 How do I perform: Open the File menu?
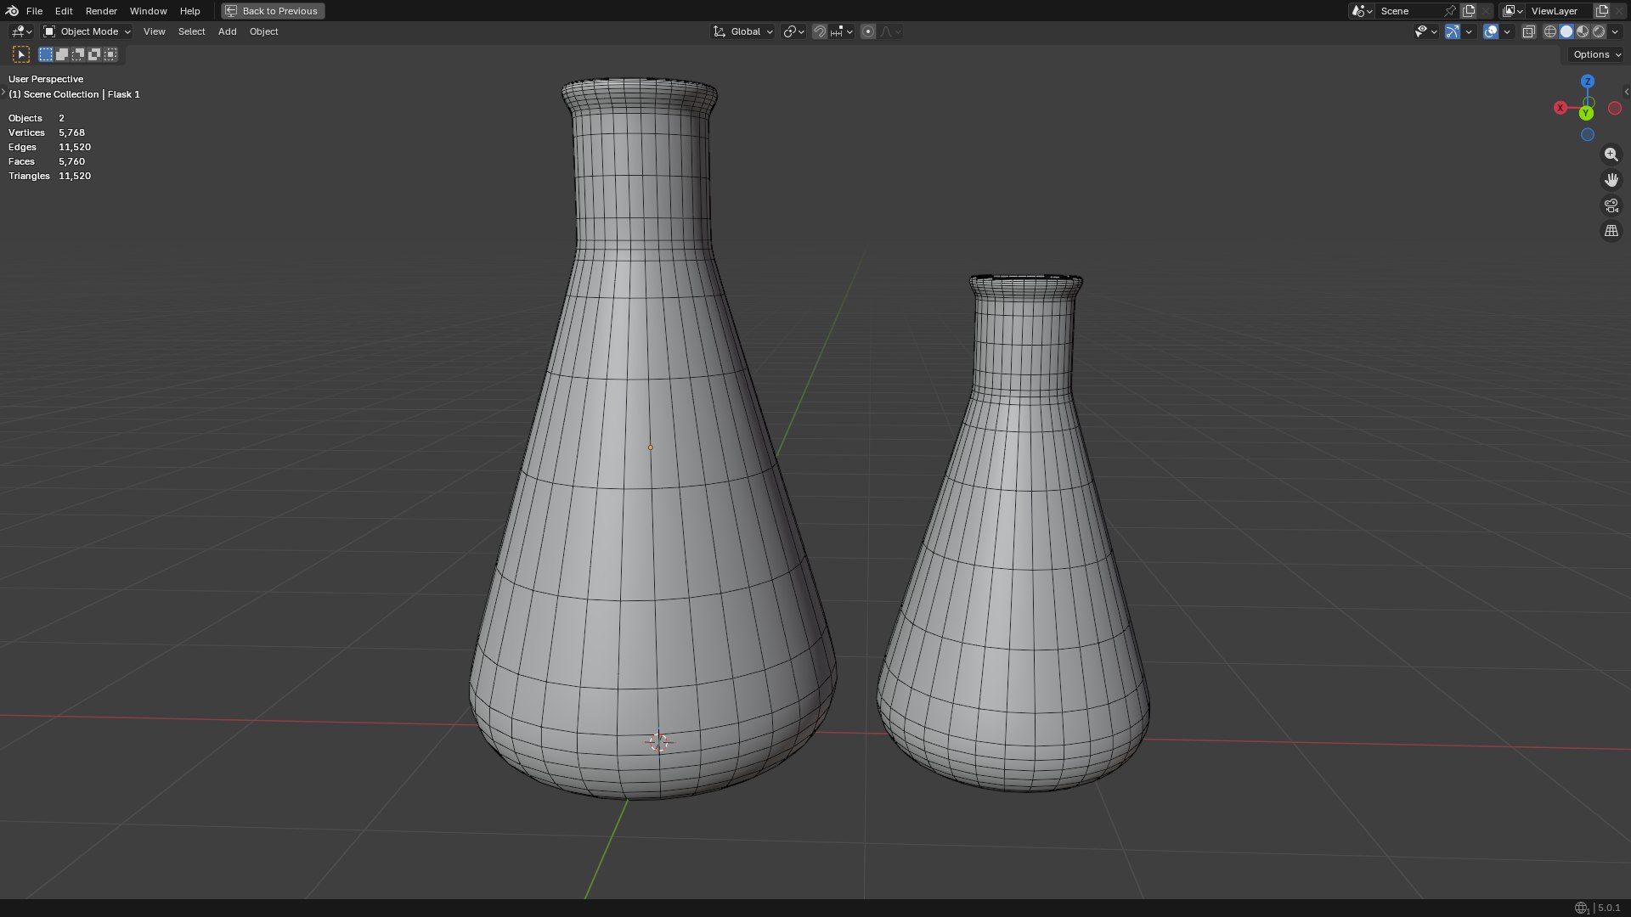34,11
